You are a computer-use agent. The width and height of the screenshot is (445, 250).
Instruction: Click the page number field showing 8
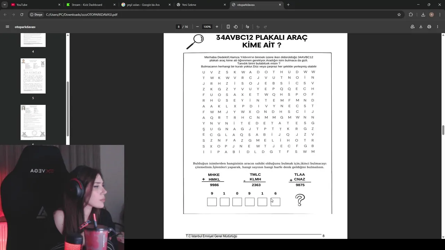[179, 27]
